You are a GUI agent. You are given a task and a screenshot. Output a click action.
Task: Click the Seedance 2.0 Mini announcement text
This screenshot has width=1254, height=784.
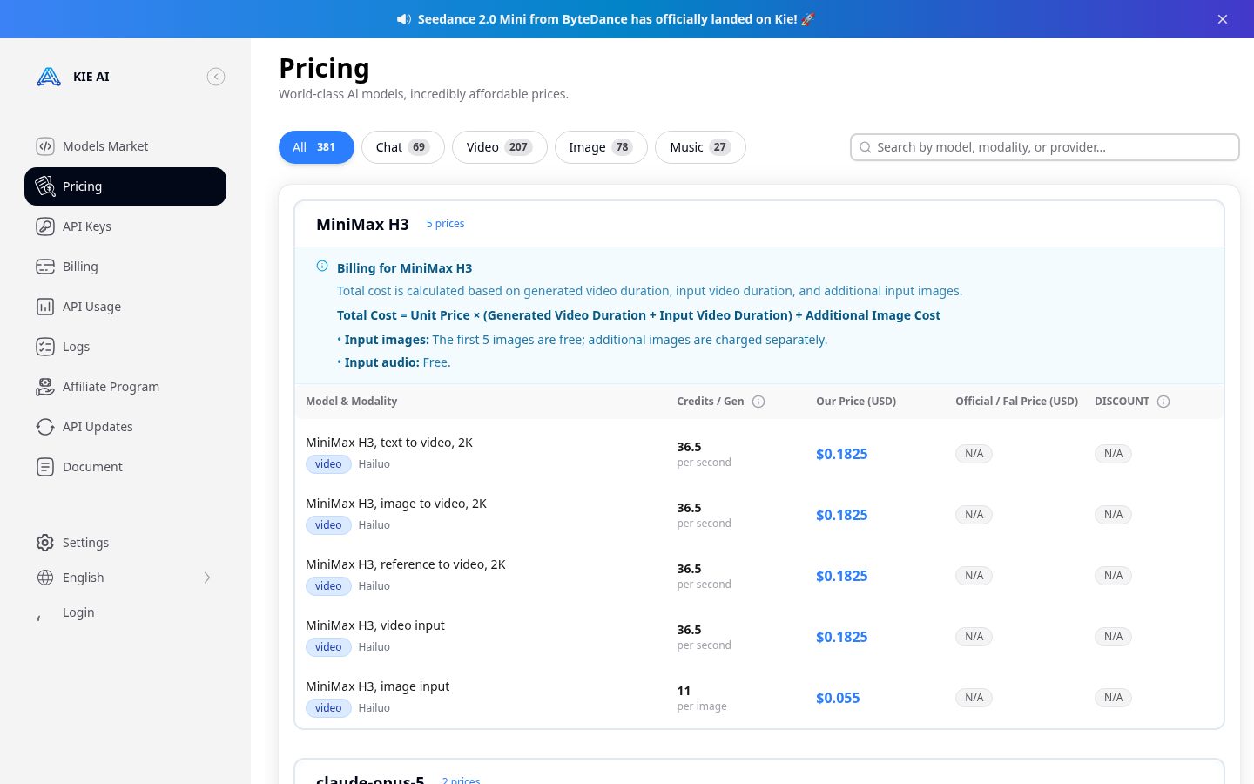click(616, 19)
